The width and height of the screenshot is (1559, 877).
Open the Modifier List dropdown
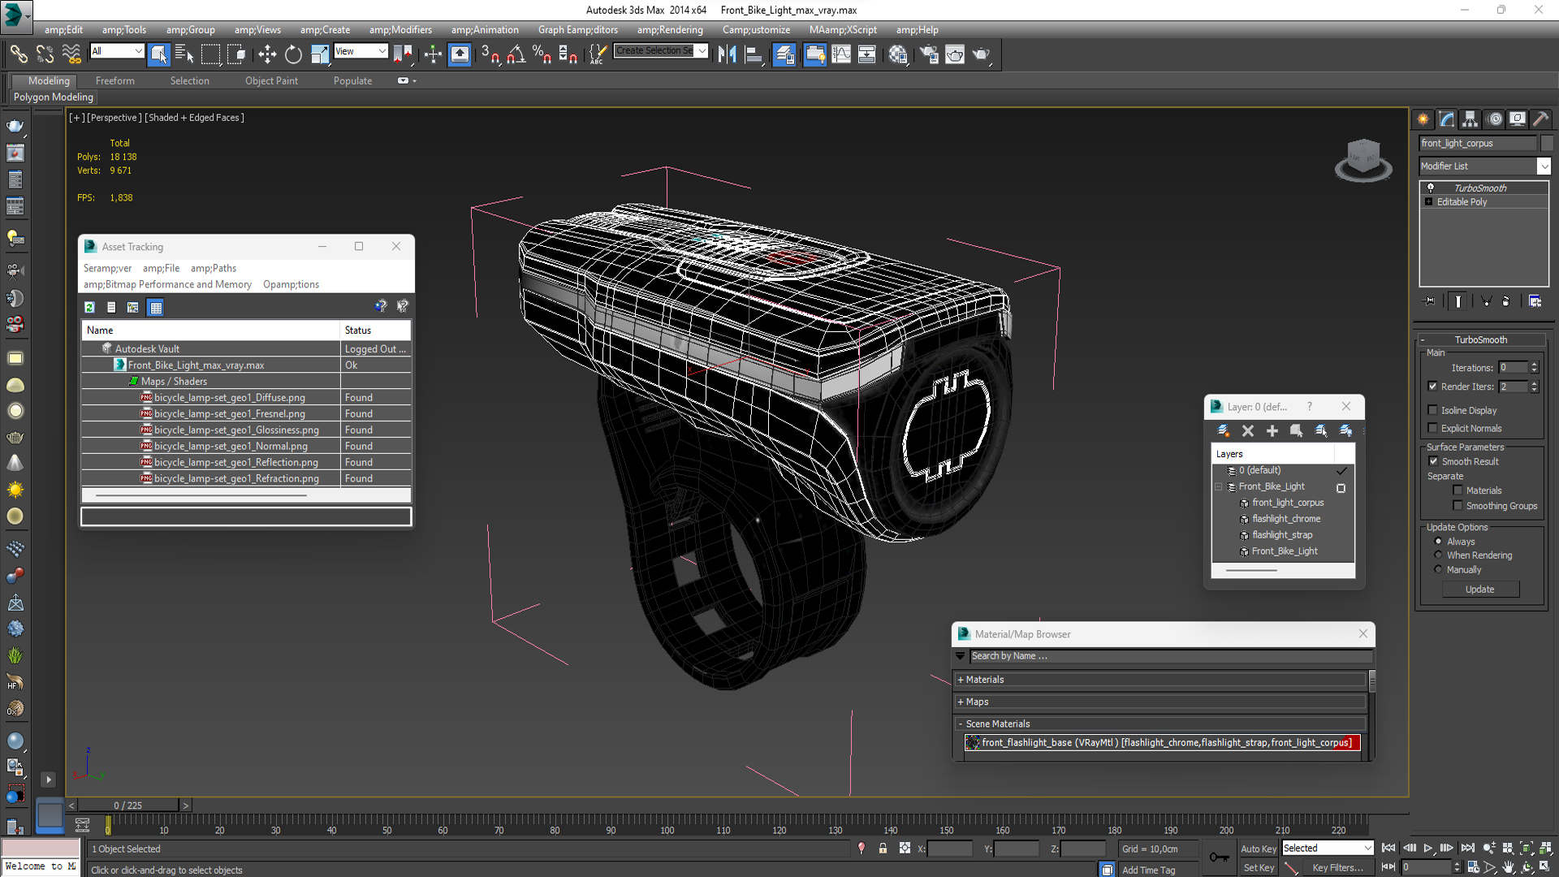(x=1543, y=166)
